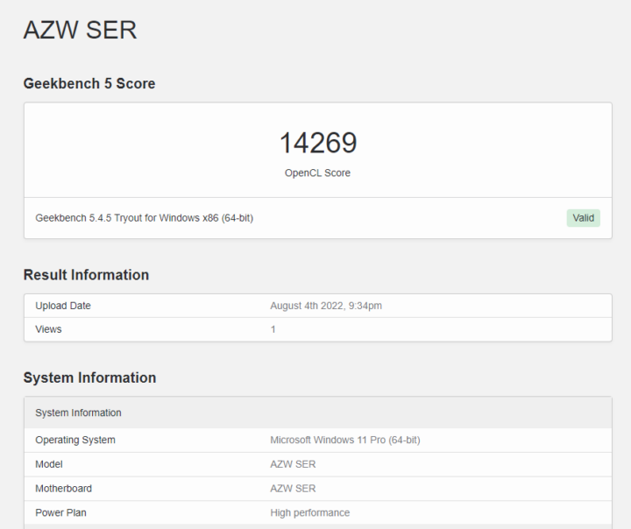
Task: Click the Model row label
Action: point(49,464)
